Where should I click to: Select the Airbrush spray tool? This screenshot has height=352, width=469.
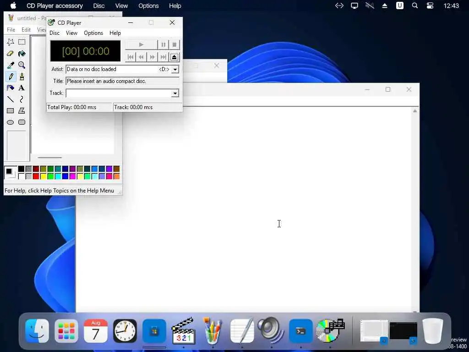[x=11, y=88]
